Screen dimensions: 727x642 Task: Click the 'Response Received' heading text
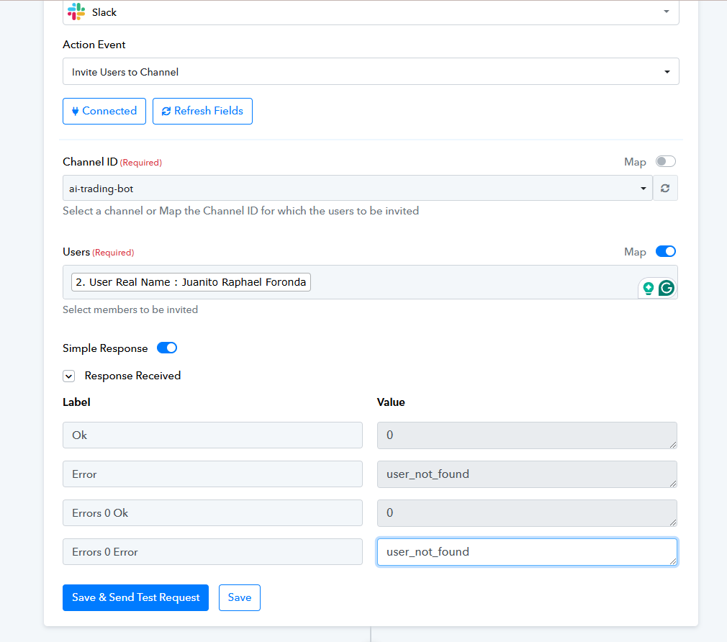(x=132, y=376)
